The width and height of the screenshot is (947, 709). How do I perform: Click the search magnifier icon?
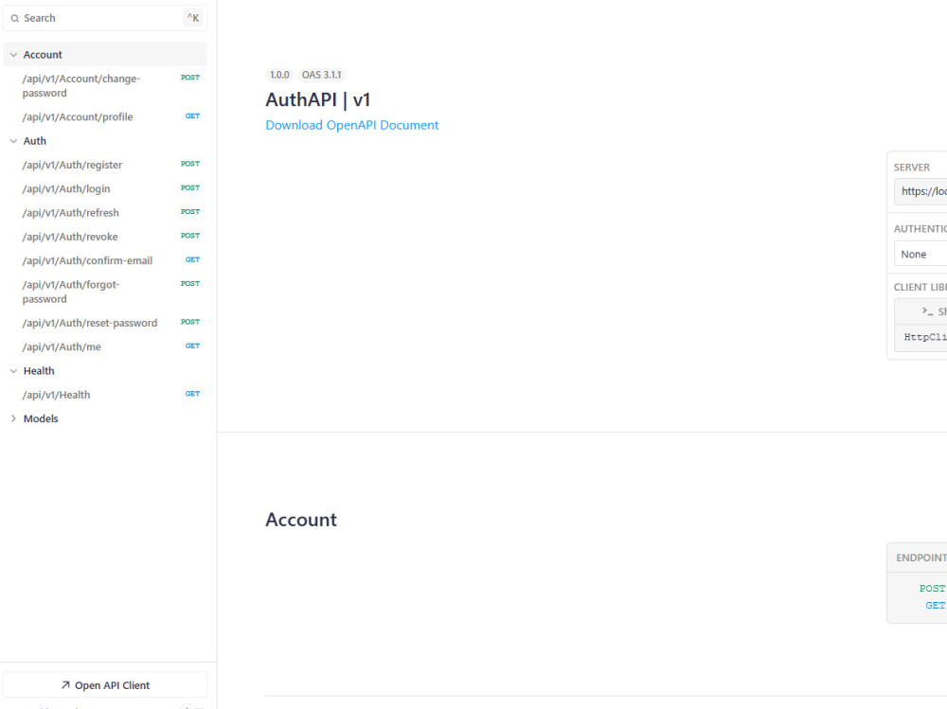[x=14, y=18]
